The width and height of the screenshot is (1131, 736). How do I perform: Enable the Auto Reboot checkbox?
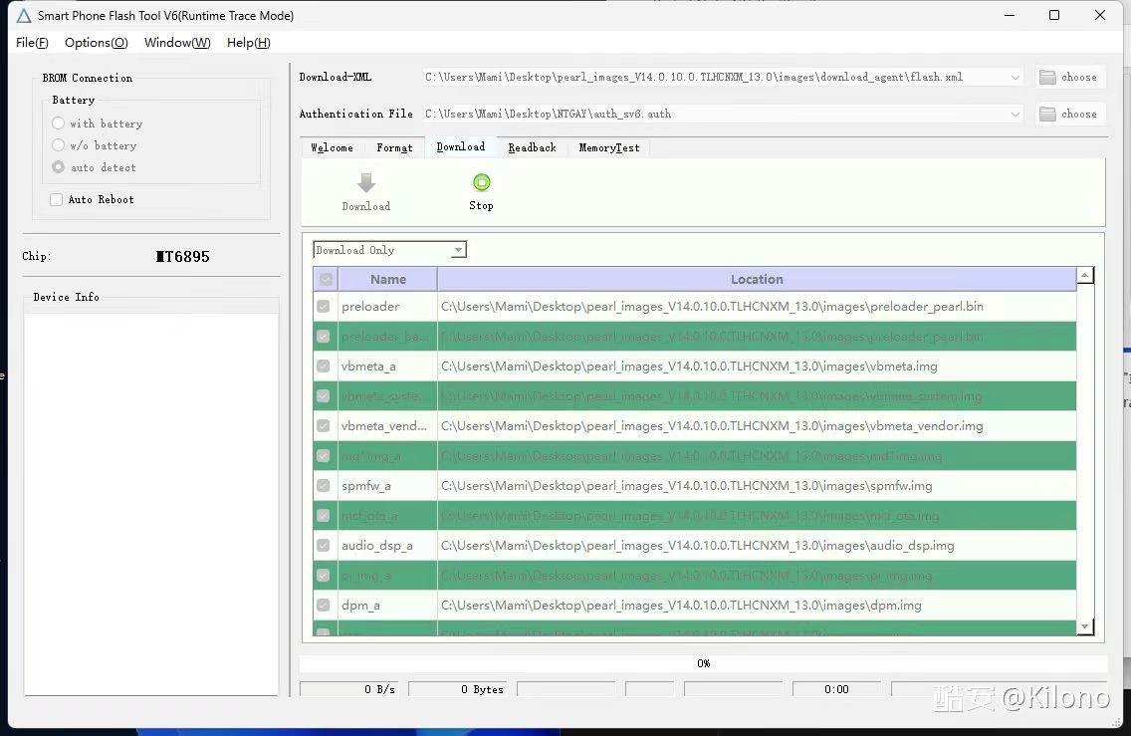click(57, 200)
